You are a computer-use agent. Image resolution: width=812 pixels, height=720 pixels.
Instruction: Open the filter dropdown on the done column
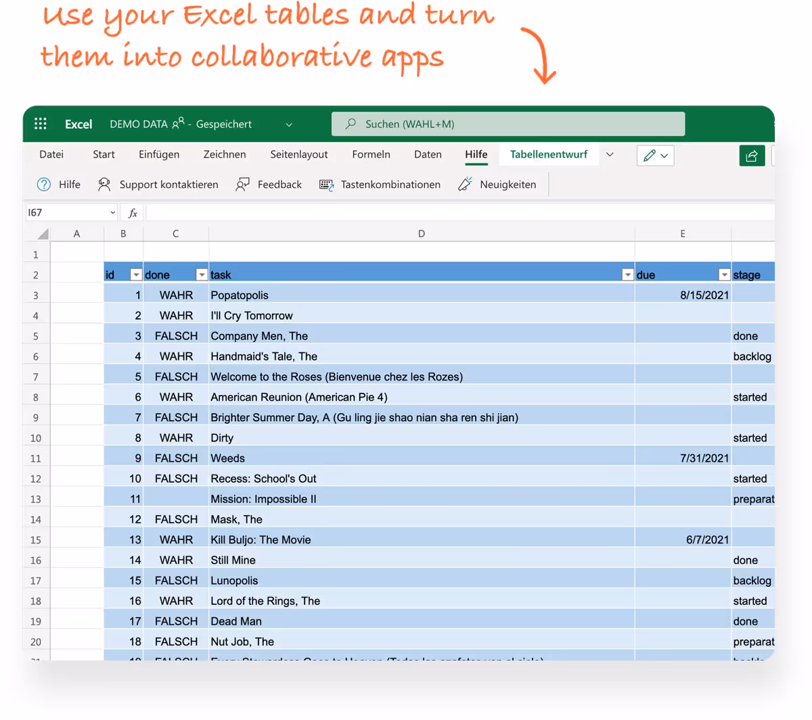pos(201,274)
